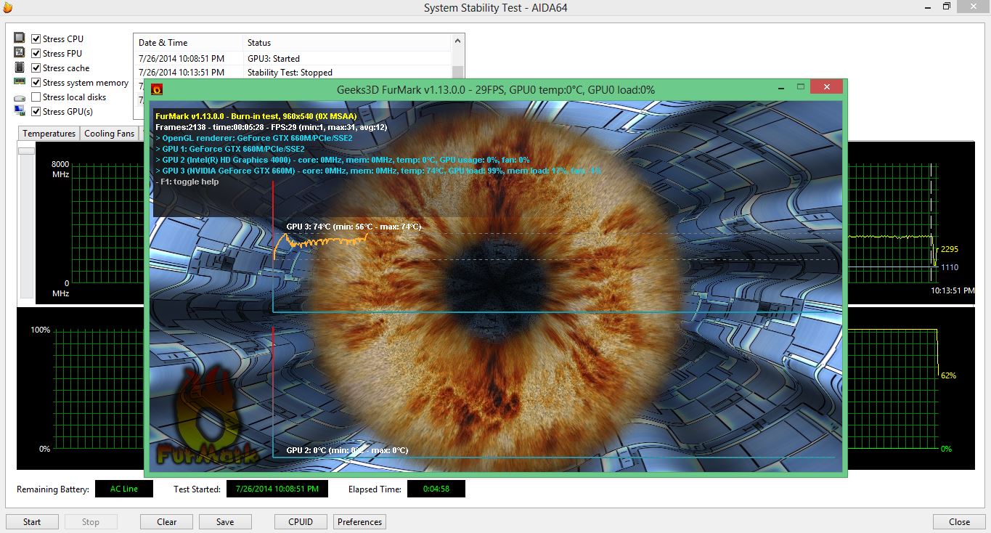Uncheck the Stress CPU checkbox
Image resolution: width=991 pixels, height=533 pixels.
pos(36,39)
